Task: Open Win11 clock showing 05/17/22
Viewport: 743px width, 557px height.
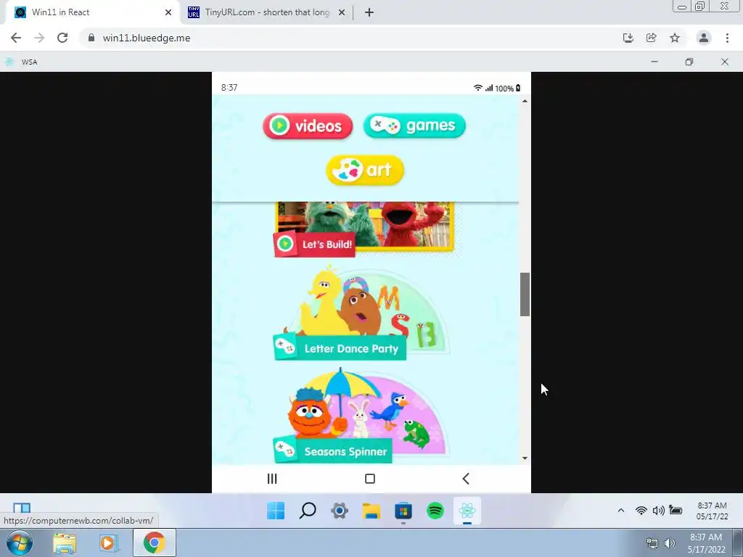Action: [x=712, y=511]
